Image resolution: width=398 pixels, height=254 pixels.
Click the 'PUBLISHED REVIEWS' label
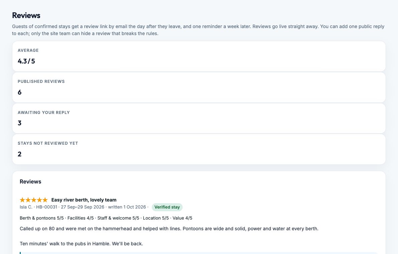click(x=41, y=82)
